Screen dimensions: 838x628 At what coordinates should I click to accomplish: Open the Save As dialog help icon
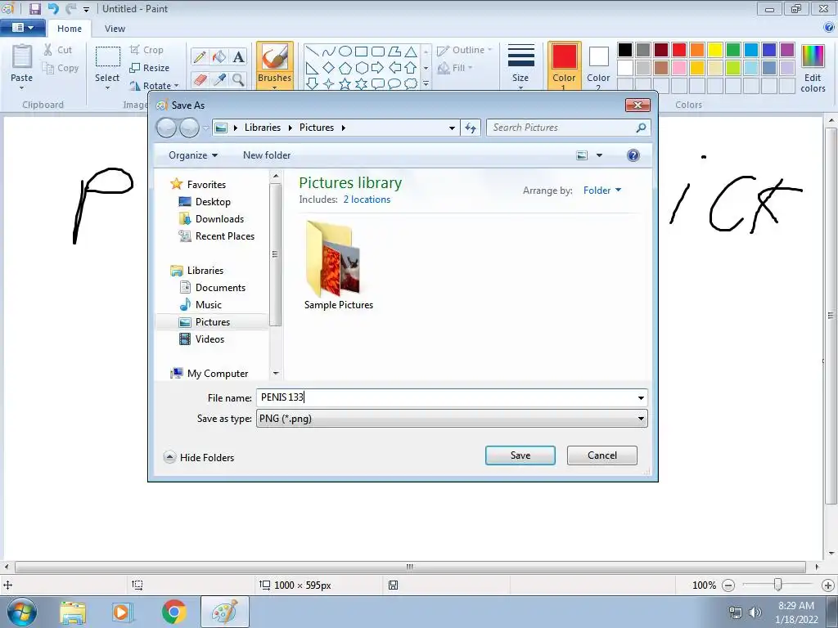633,155
